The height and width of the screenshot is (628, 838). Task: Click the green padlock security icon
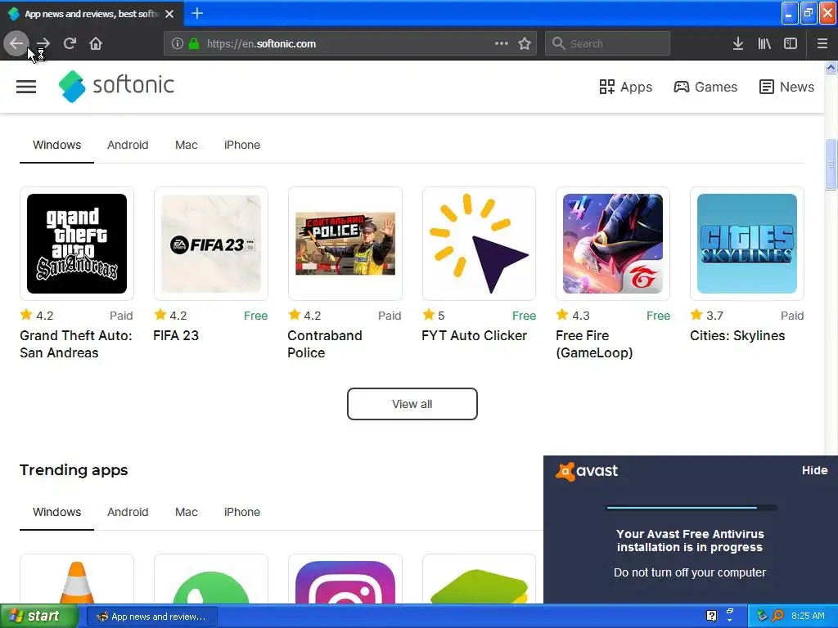pyautogui.click(x=194, y=44)
